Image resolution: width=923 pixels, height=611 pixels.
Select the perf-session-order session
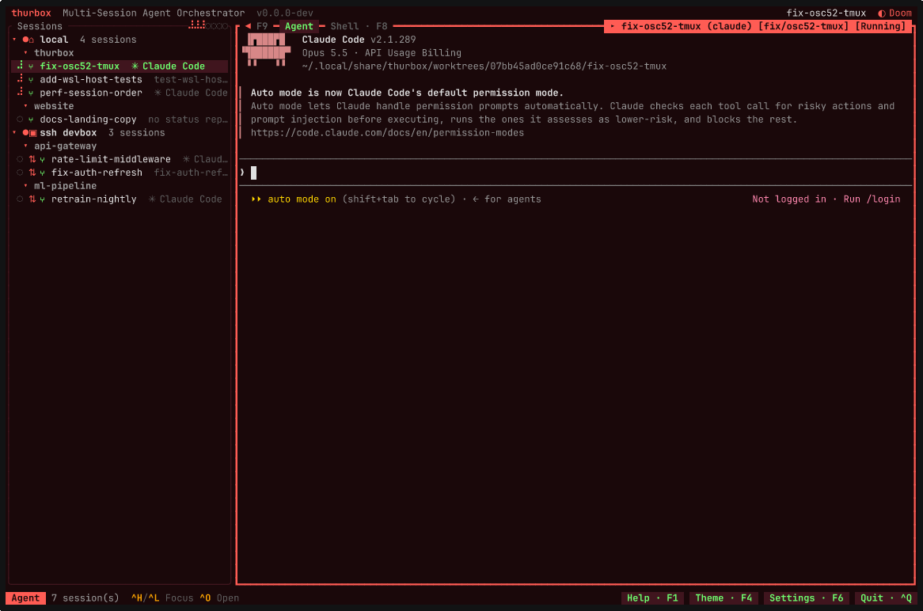120,93
